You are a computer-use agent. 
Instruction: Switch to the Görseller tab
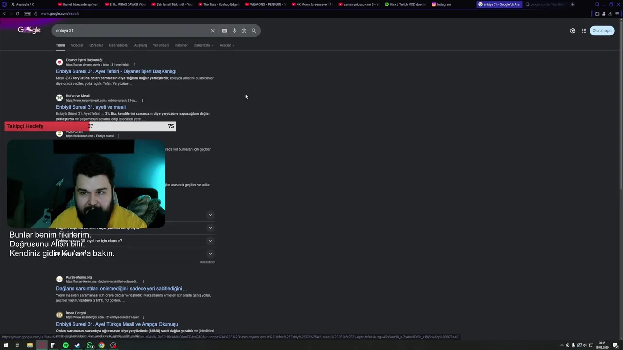tap(96, 45)
